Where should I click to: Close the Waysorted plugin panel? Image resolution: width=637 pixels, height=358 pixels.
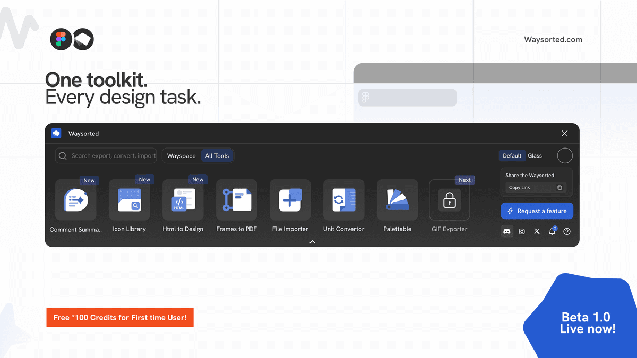click(x=564, y=134)
